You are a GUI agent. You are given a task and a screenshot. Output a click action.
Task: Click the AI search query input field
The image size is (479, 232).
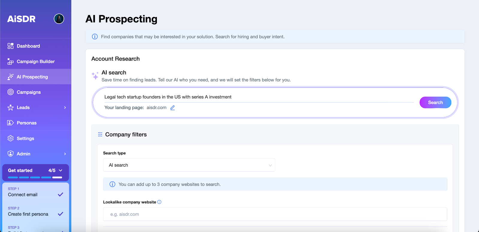coord(259,97)
